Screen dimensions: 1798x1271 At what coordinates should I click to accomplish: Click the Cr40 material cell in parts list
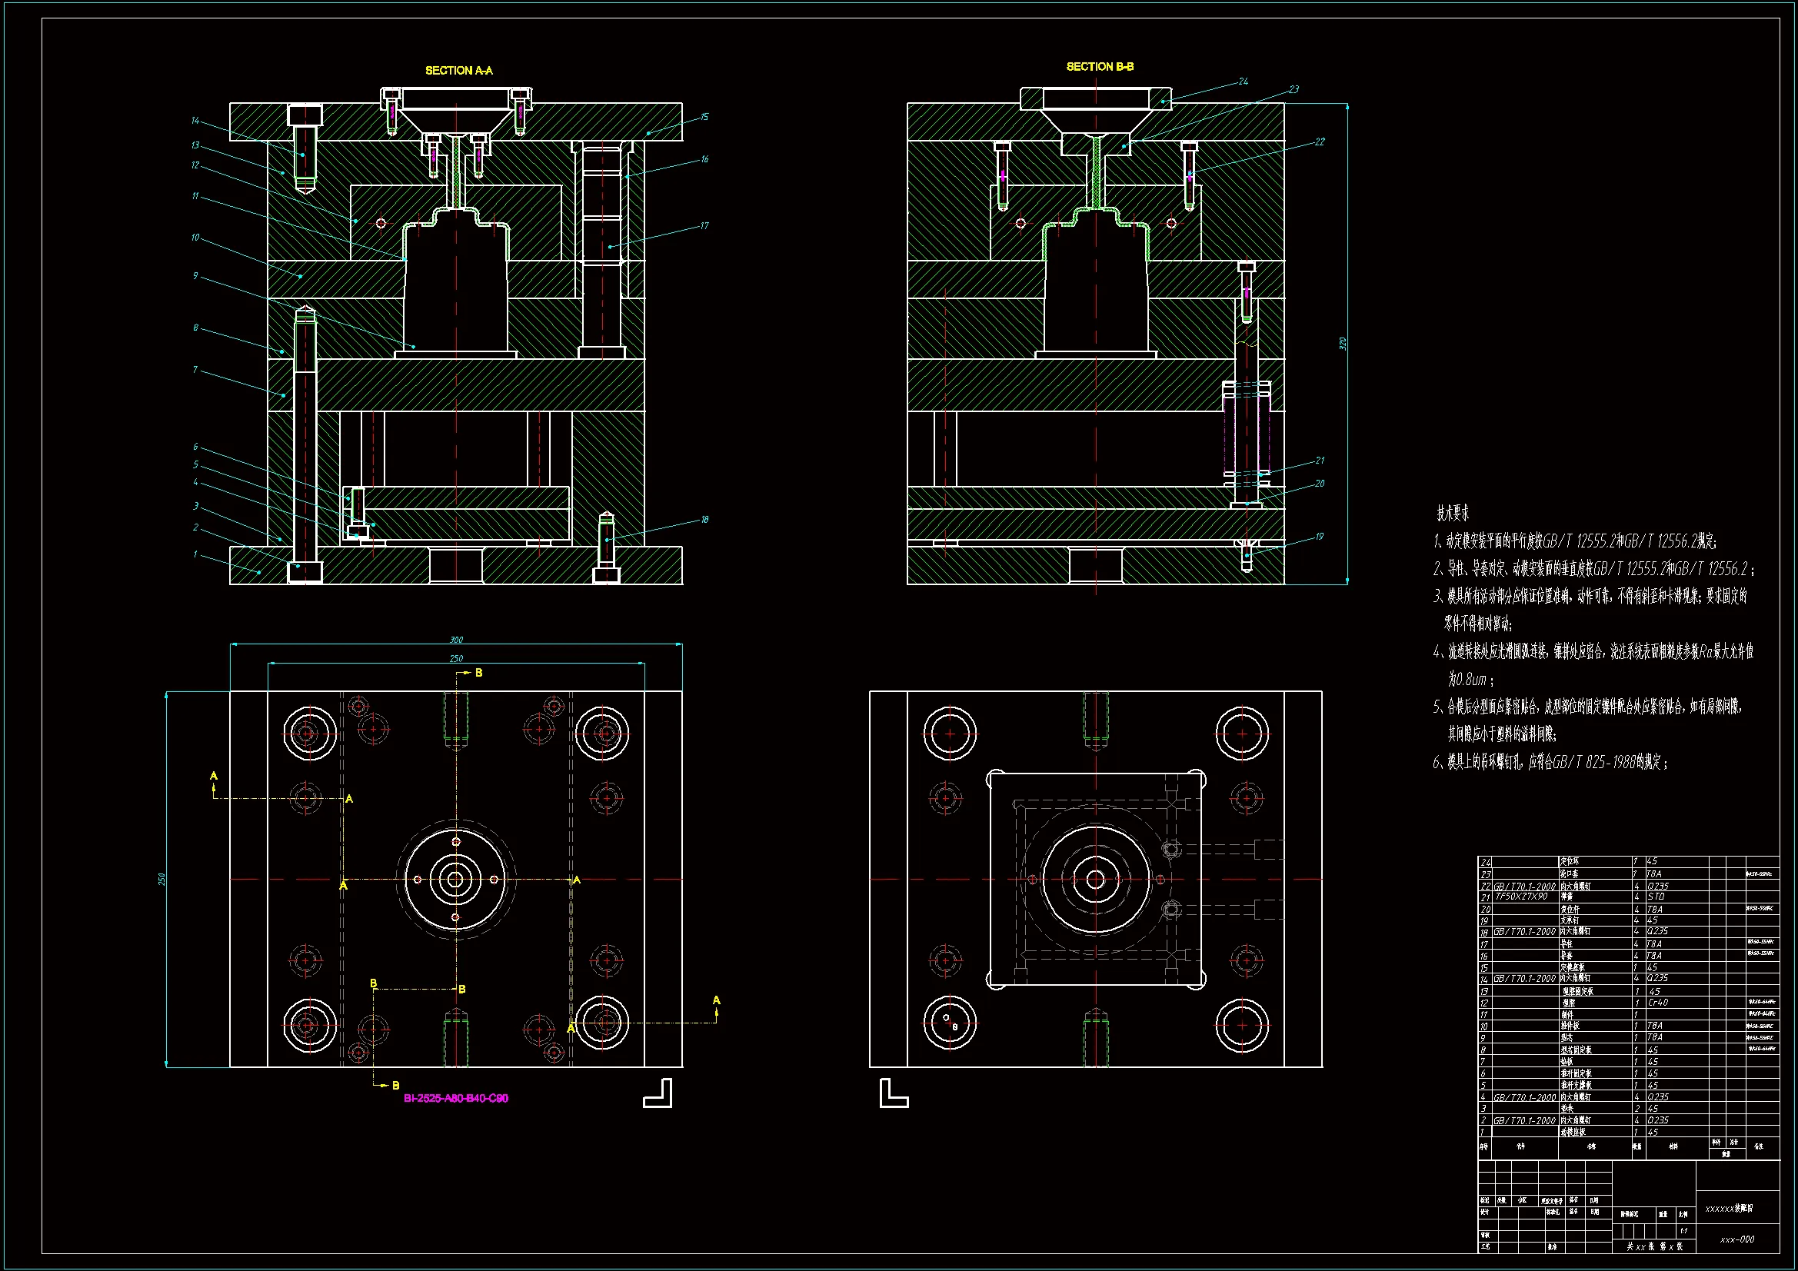tap(1657, 1003)
